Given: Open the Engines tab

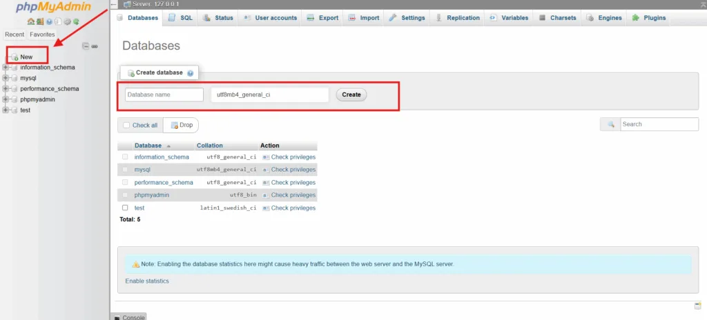Looking at the screenshot, I should tap(604, 18).
